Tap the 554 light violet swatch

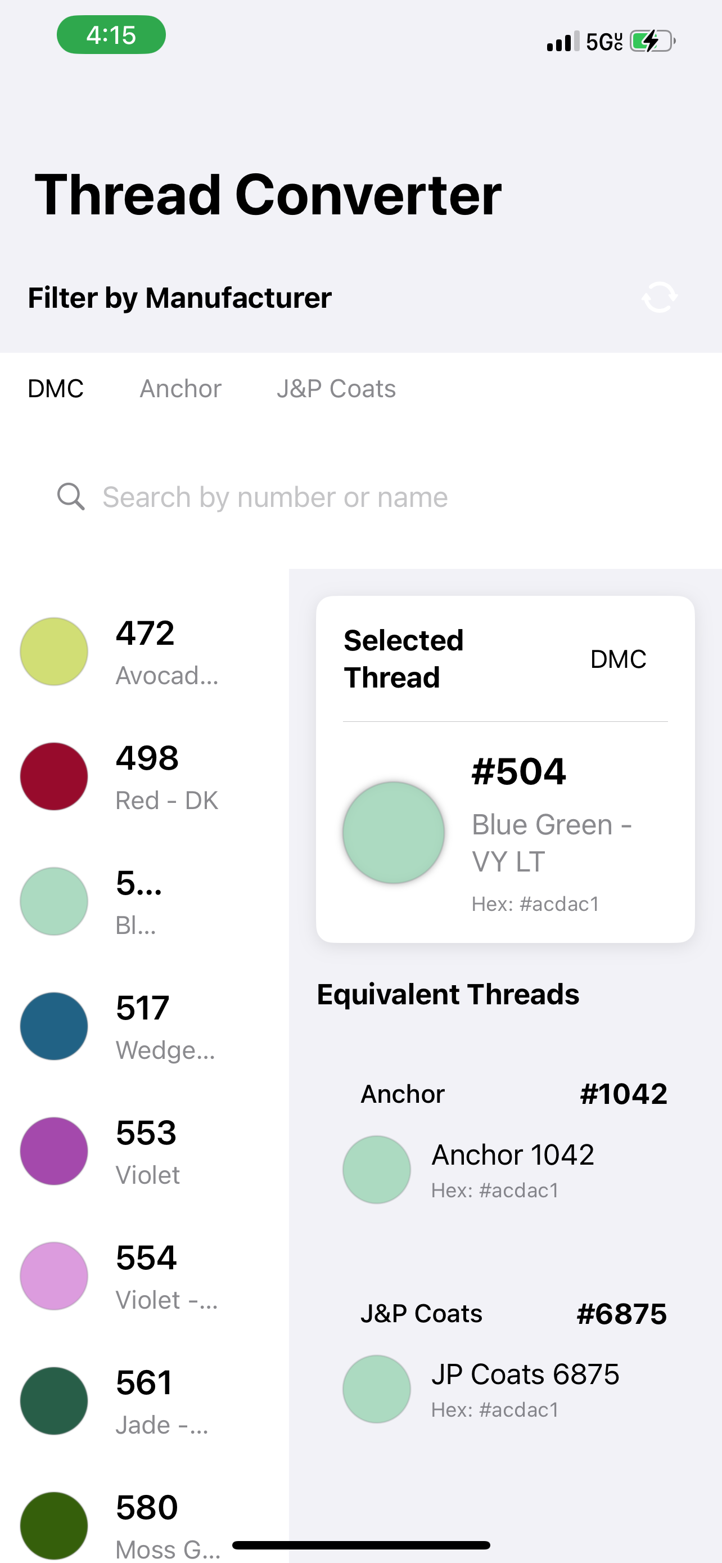pos(54,1276)
